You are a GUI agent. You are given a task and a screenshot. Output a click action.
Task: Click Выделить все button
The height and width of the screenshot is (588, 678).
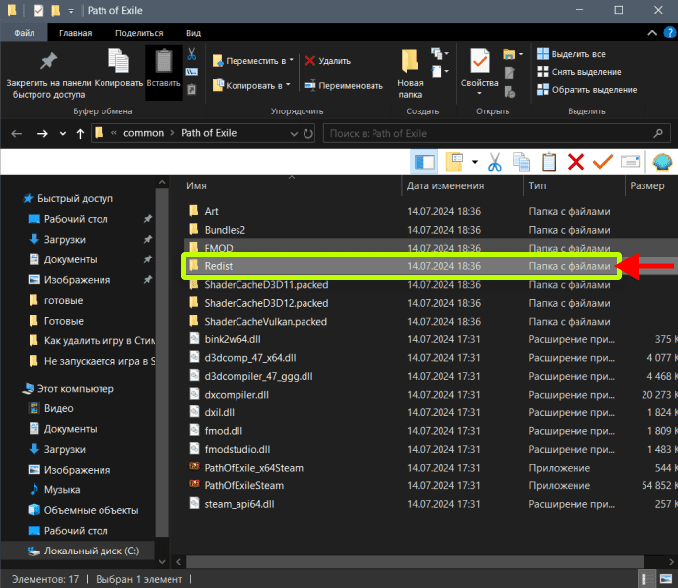pos(572,54)
